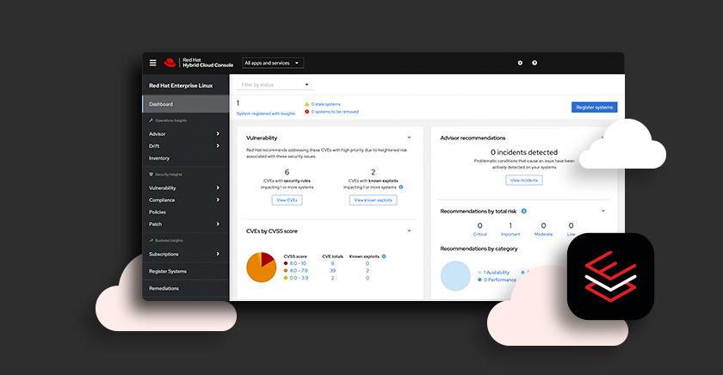This screenshot has height=375, width=723.
Task: Open the hamburger navigation menu
Action: pos(152,63)
